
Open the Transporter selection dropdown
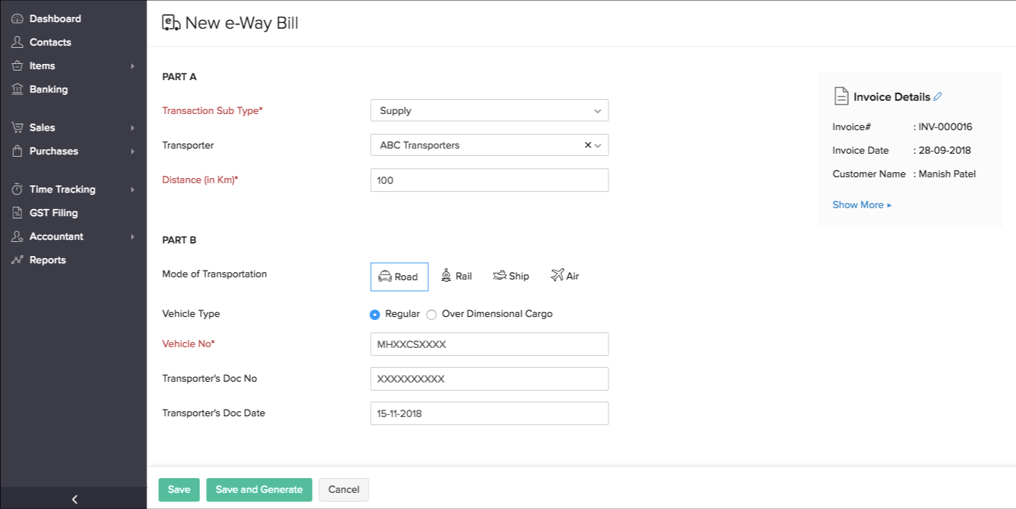pos(597,145)
